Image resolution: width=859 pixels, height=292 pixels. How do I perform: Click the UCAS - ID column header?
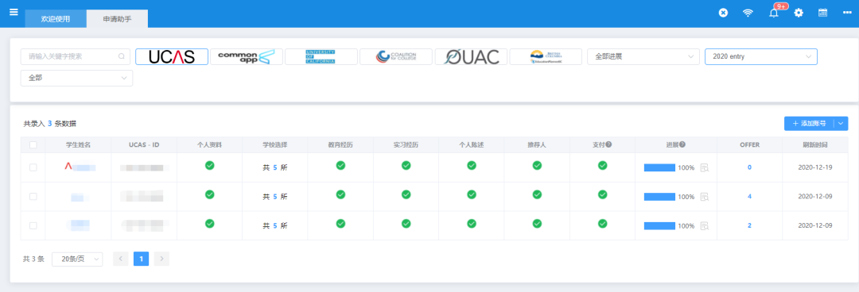[143, 145]
